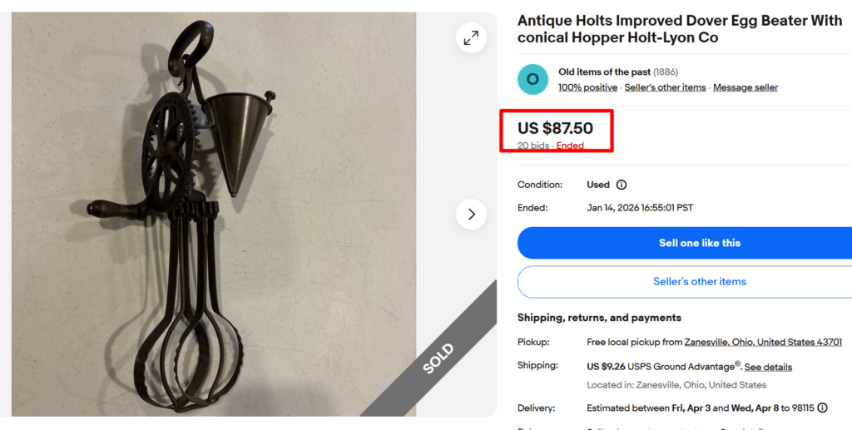This screenshot has width=852, height=430.
Task: Click the SOLD banner on the photo
Action: pos(438,358)
